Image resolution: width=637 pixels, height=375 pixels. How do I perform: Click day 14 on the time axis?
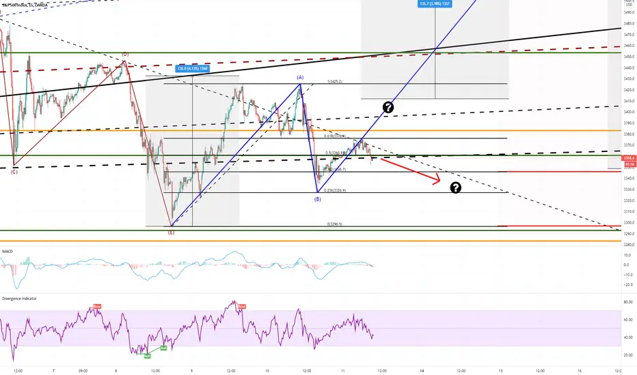coord(422,370)
